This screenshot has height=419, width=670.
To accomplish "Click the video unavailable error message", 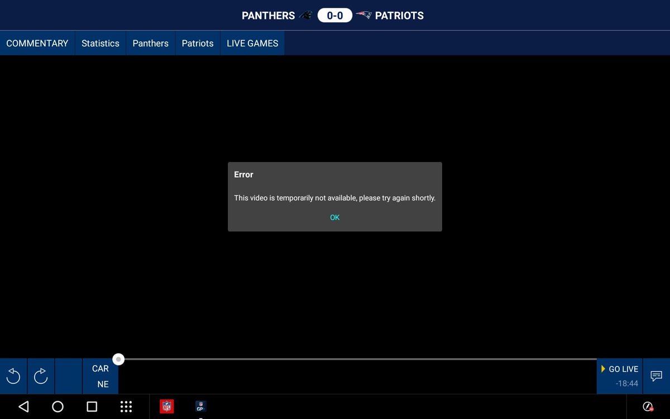I will click(334, 198).
